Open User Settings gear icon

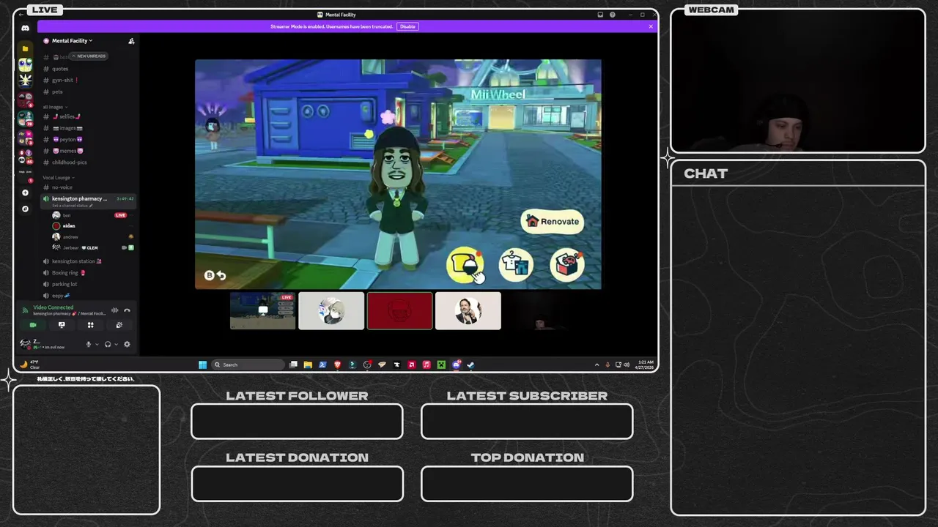coord(127,344)
